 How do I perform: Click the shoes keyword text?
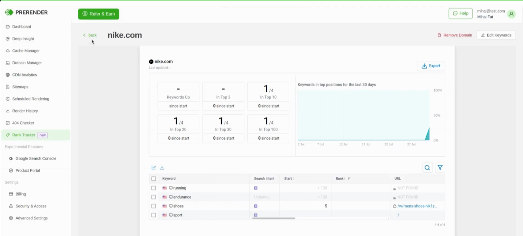point(178,206)
